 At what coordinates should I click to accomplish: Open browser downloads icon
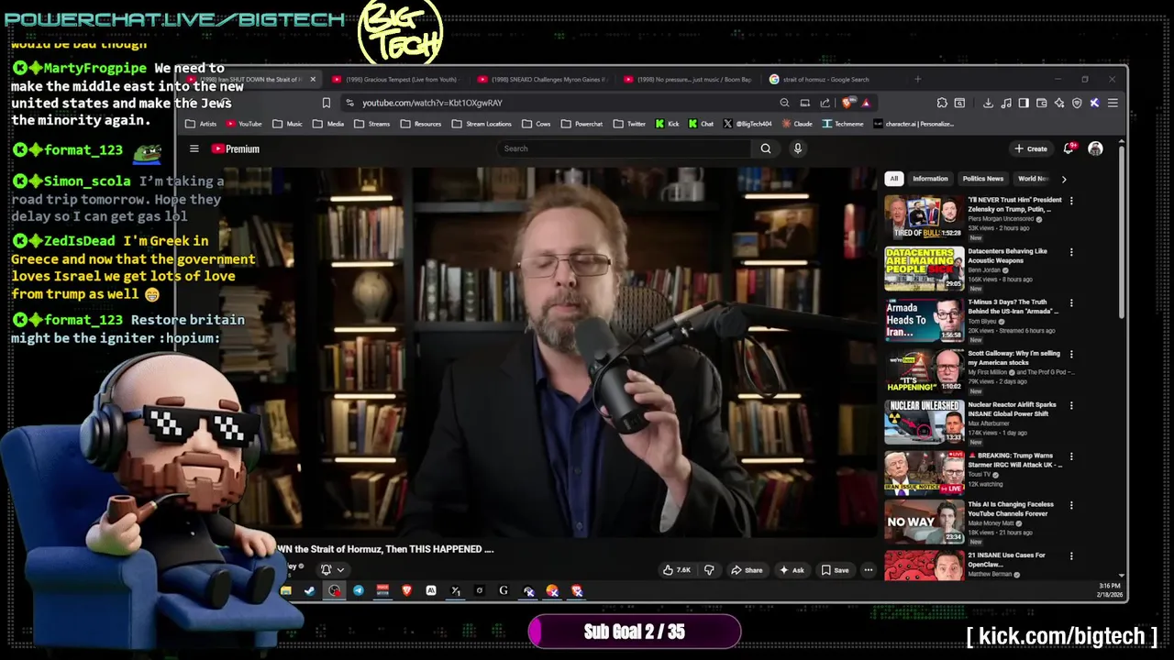(988, 103)
